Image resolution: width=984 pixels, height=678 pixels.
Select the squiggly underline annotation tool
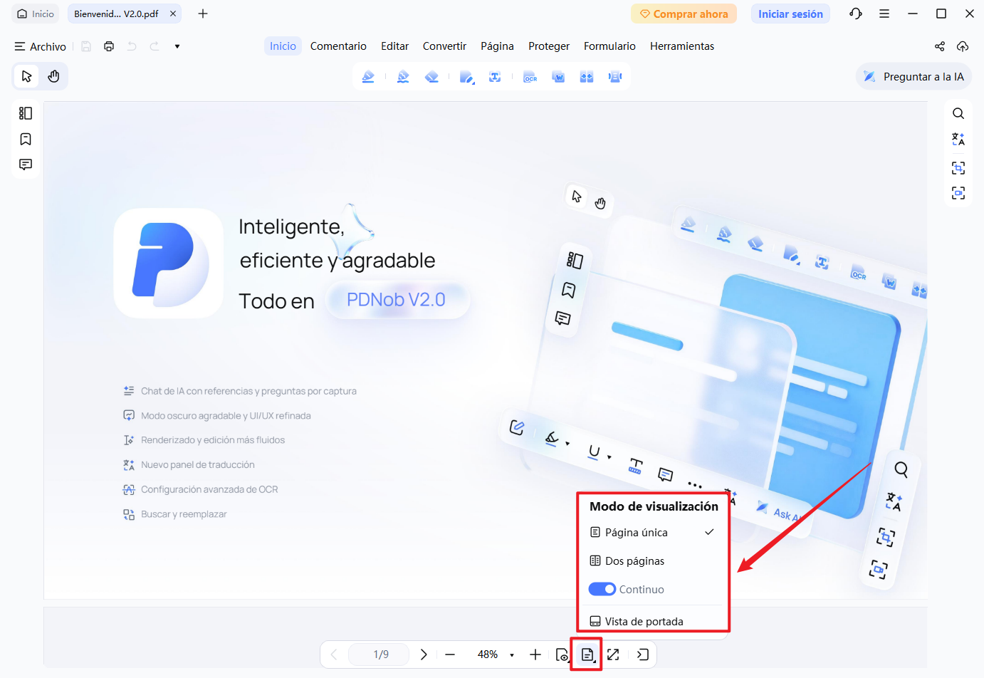pyautogui.click(x=403, y=77)
